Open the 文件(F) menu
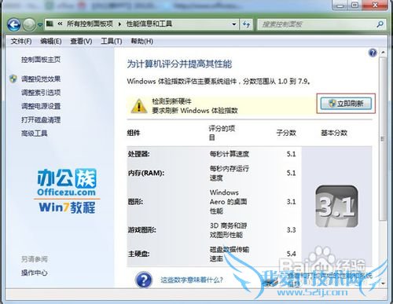This screenshot has height=304, width=393. pyautogui.click(x=21, y=41)
